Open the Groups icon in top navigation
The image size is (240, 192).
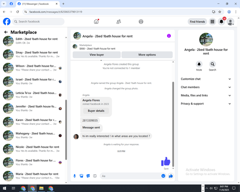[x=141, y=22]
